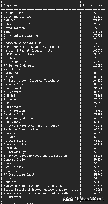Select the Rostelecom organization name
This screenshot has width=108, height=204.
click(12, 99)
